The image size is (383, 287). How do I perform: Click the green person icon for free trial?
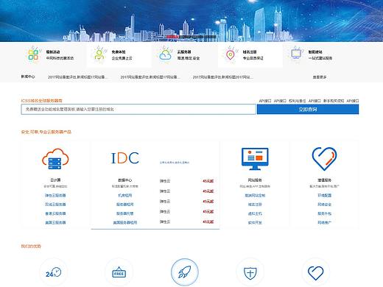[x=99, y=54]
